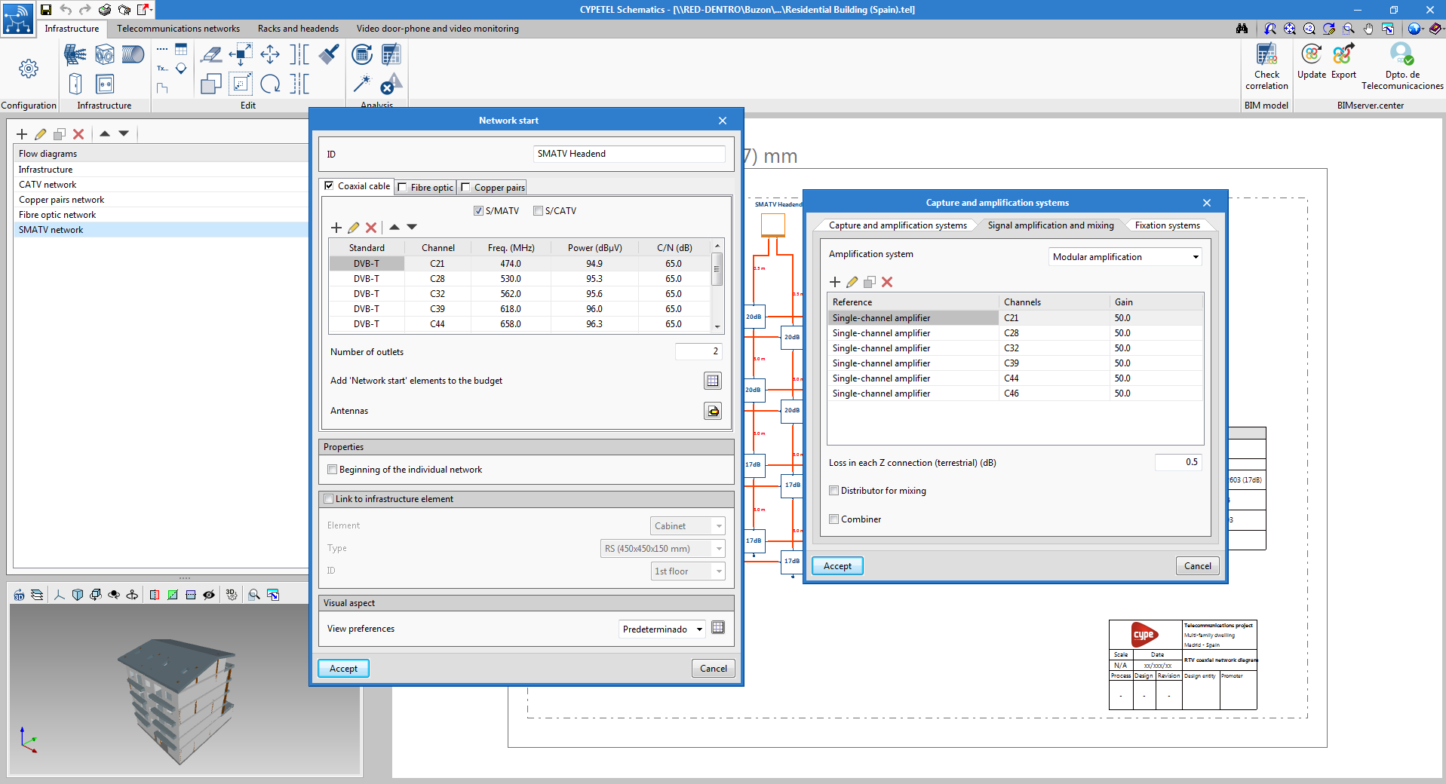
Task: Enable the S/CATV checkbox
Action: tap(538, 211)
